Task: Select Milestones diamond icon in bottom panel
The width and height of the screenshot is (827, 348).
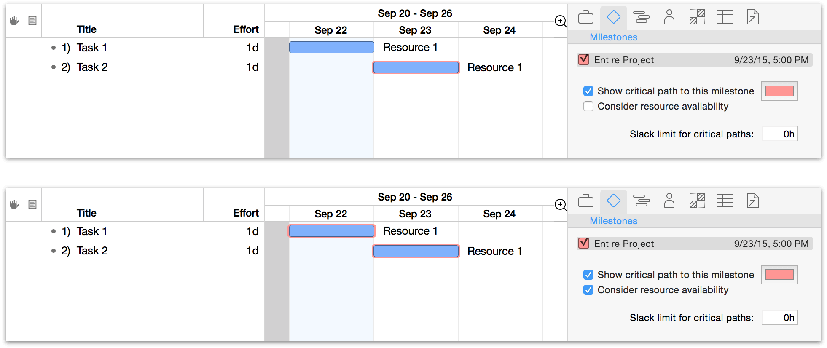Action: tap(613, 201)
